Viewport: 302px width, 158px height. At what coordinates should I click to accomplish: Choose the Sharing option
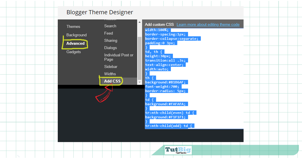click(111, 41)
